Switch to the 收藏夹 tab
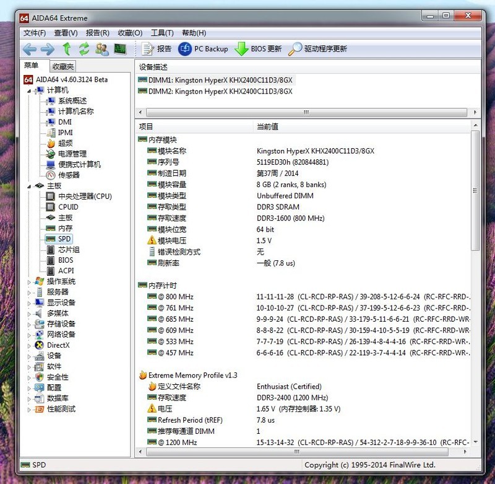Image resolution: width=495 pixels, height=484 pixels. pos(63,66)
